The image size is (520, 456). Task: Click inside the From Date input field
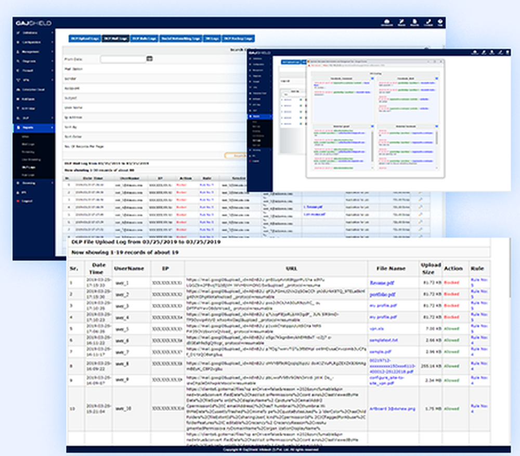tap(123, 59)
